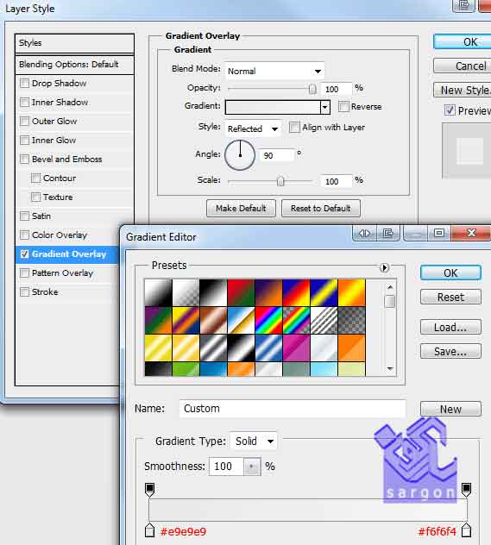Select the right opacity stop marker

pyautogui.click(x=466, y=490)
